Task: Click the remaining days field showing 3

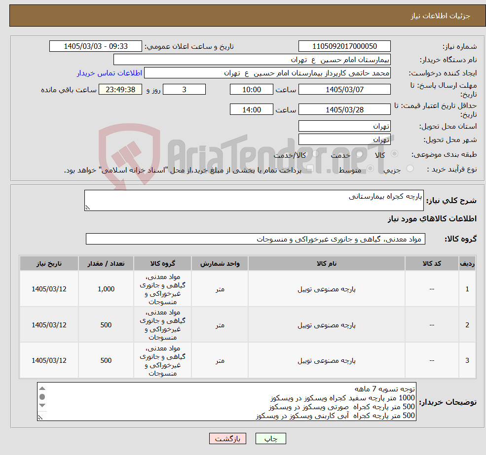Action: 184,90
